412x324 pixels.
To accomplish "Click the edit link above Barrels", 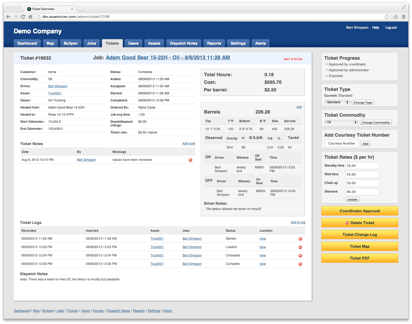I will 299,107.
